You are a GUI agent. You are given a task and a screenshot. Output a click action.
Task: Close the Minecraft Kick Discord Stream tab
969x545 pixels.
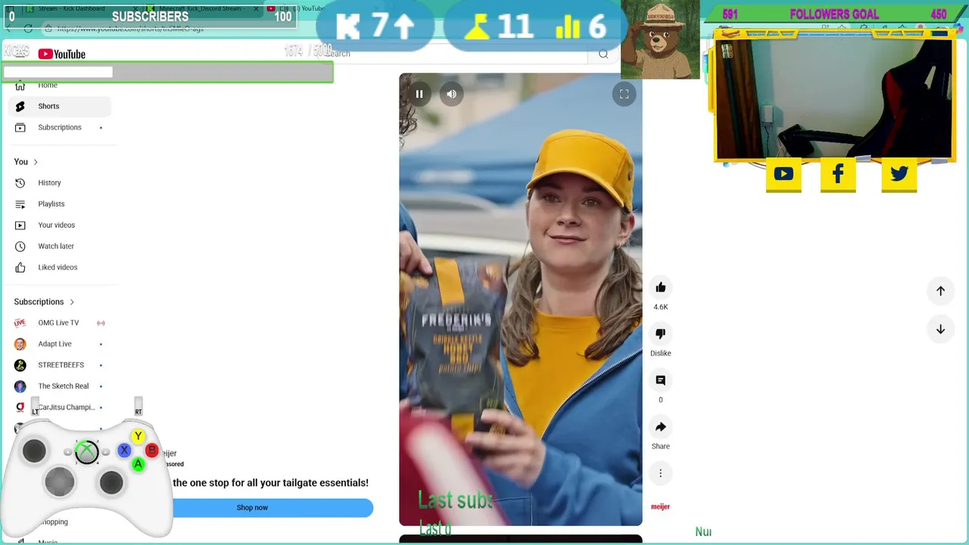[256, 9]
